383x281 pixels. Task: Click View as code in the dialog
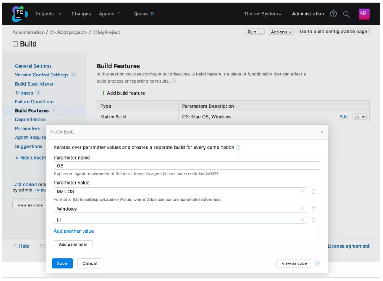(294, 263)
